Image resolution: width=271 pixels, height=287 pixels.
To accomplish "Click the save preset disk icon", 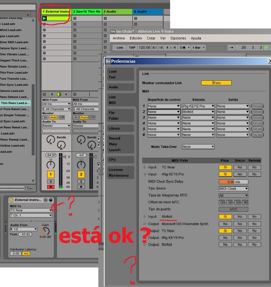I will click(x=51, y=200).
